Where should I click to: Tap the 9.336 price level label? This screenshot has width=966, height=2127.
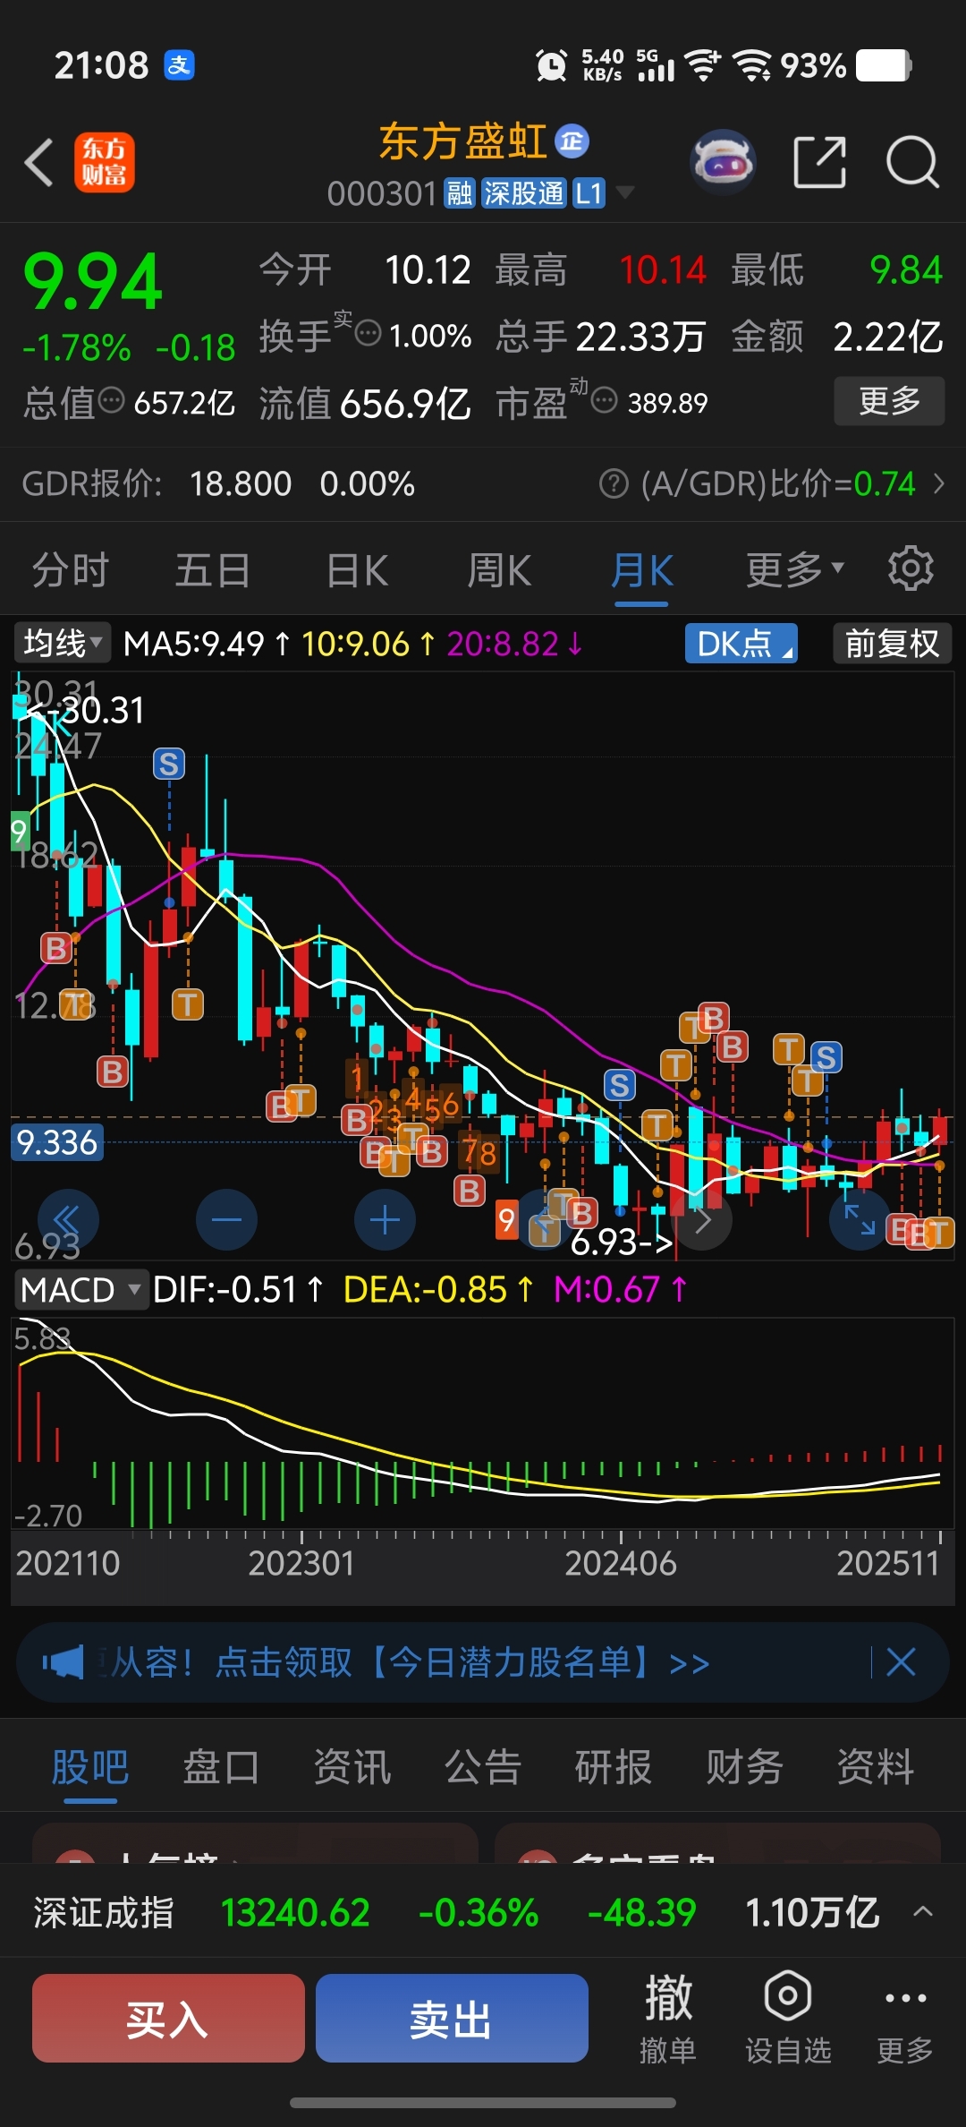coord(57,1142)
